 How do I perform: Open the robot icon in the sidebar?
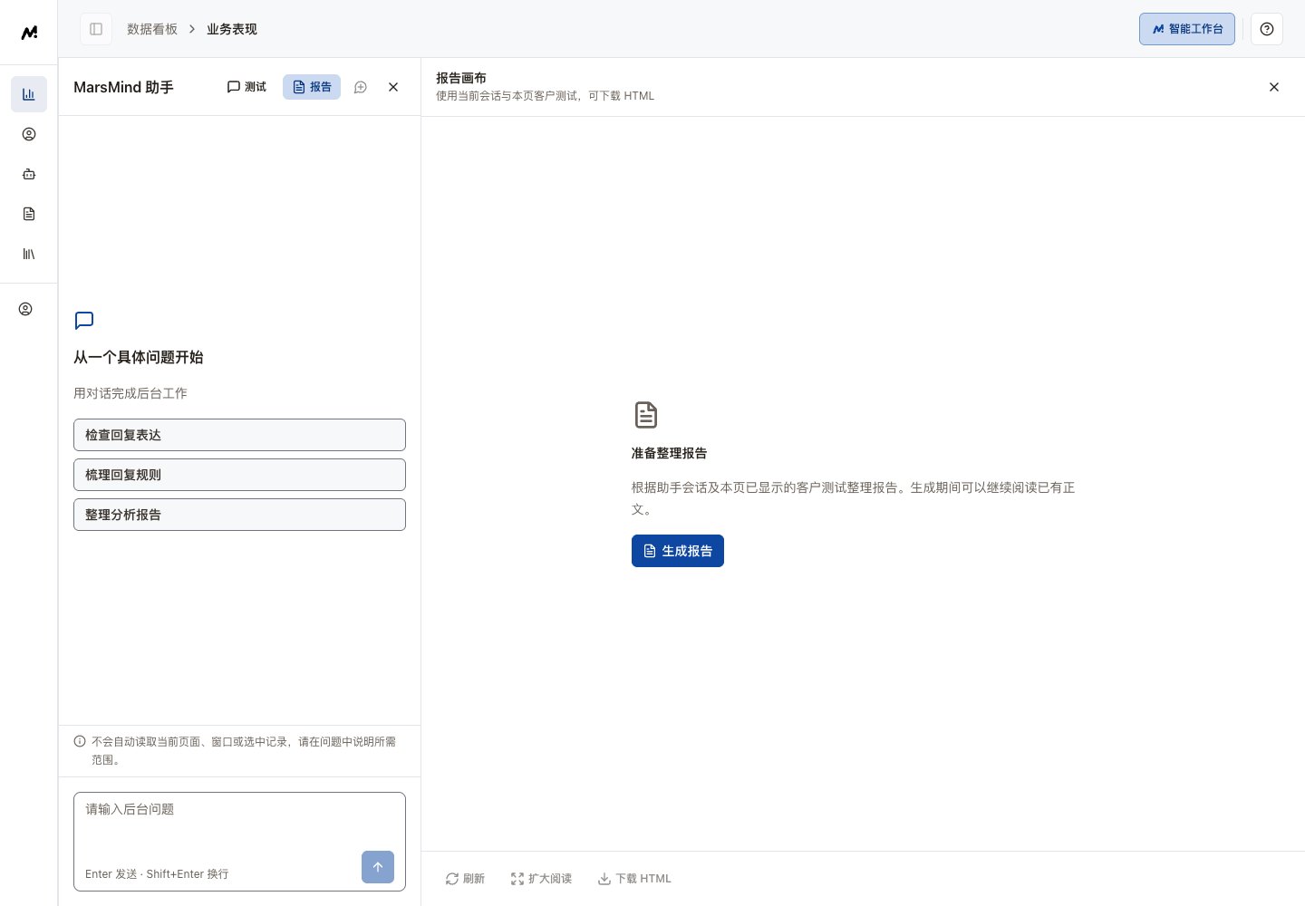click(x=29, y=174)
